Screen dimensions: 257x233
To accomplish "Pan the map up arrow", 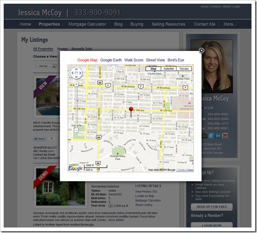I will 76,69.
